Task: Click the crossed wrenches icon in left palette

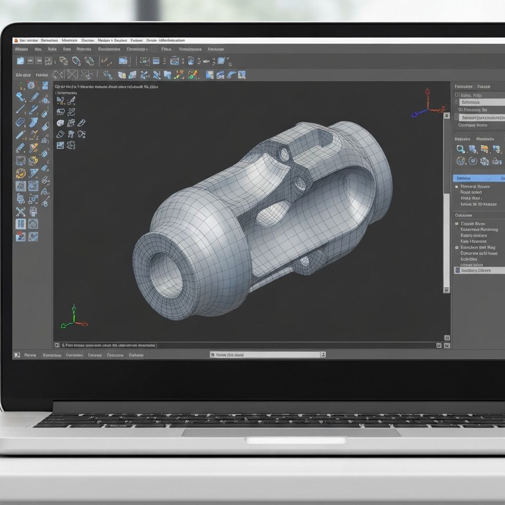Action: click(20, 212)
